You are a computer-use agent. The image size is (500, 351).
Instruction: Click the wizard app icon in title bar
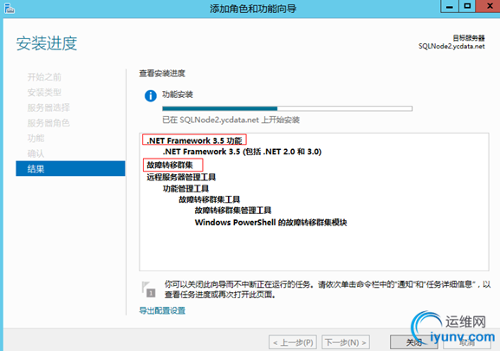[x=10, y=9]
